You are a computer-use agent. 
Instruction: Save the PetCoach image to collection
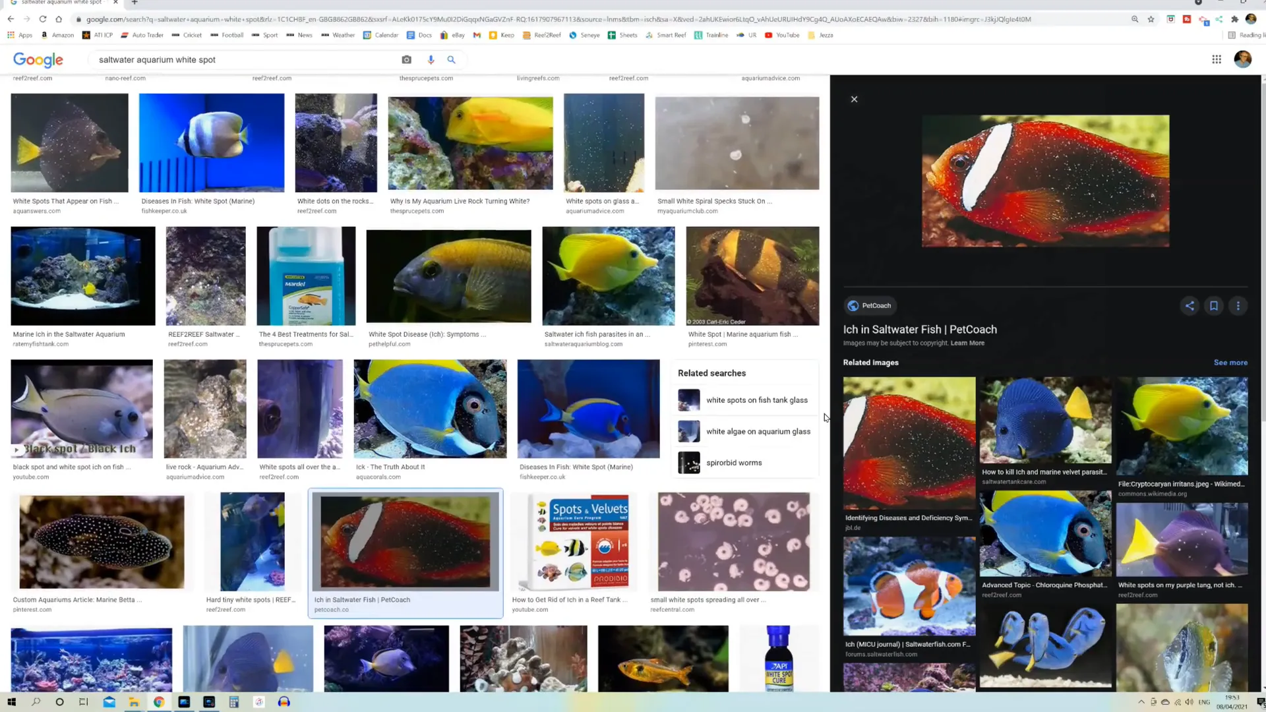click(x=1214, y=306)
